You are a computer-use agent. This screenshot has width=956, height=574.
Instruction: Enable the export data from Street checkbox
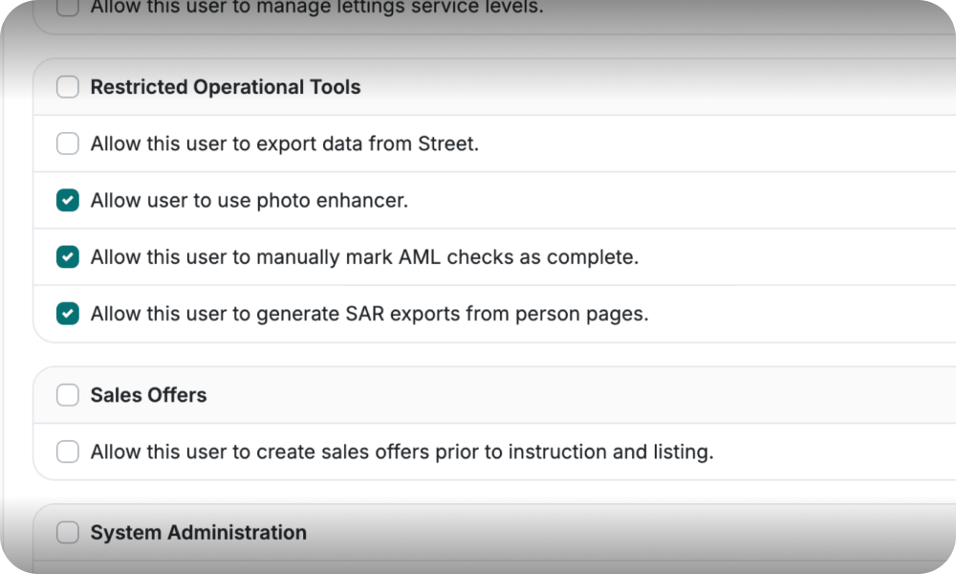[x=68, y=144]
